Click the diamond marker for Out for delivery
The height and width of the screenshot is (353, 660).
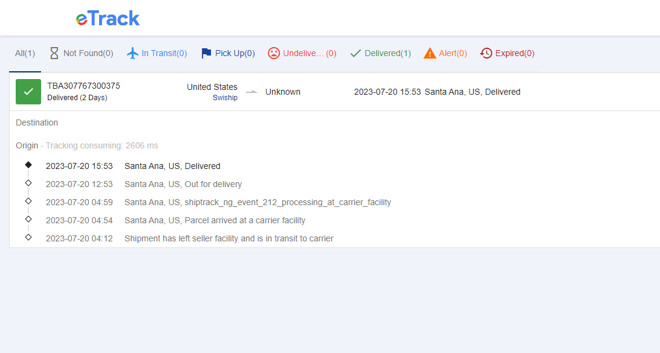28,183
